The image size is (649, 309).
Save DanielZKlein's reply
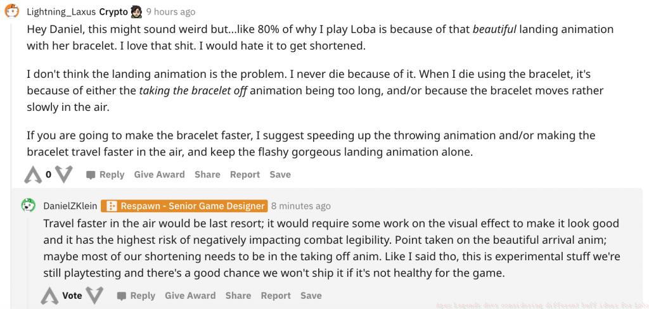311,296
